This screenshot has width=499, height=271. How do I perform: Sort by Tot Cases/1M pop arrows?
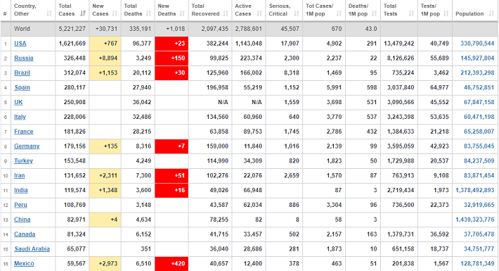point(339,13)
